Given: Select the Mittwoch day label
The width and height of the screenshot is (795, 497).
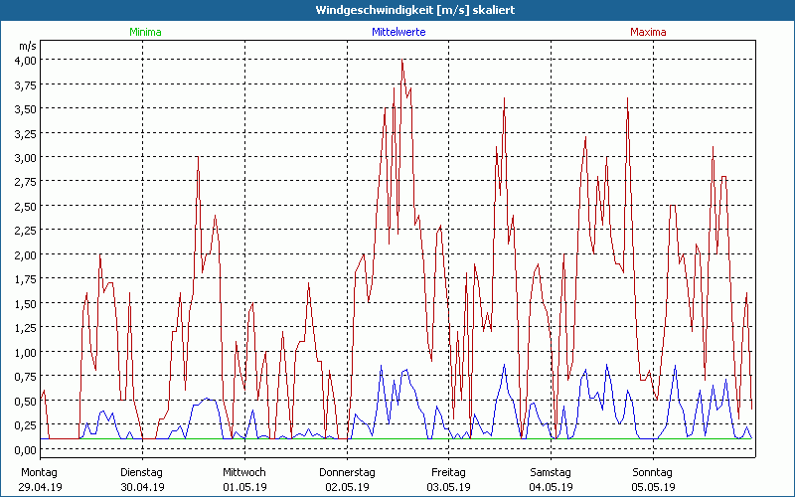Looking at the screenshot, I should click(243, 472).
